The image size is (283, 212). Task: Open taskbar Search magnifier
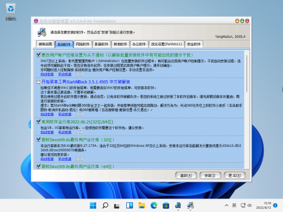pyautogui.click(x=105, y=205)
